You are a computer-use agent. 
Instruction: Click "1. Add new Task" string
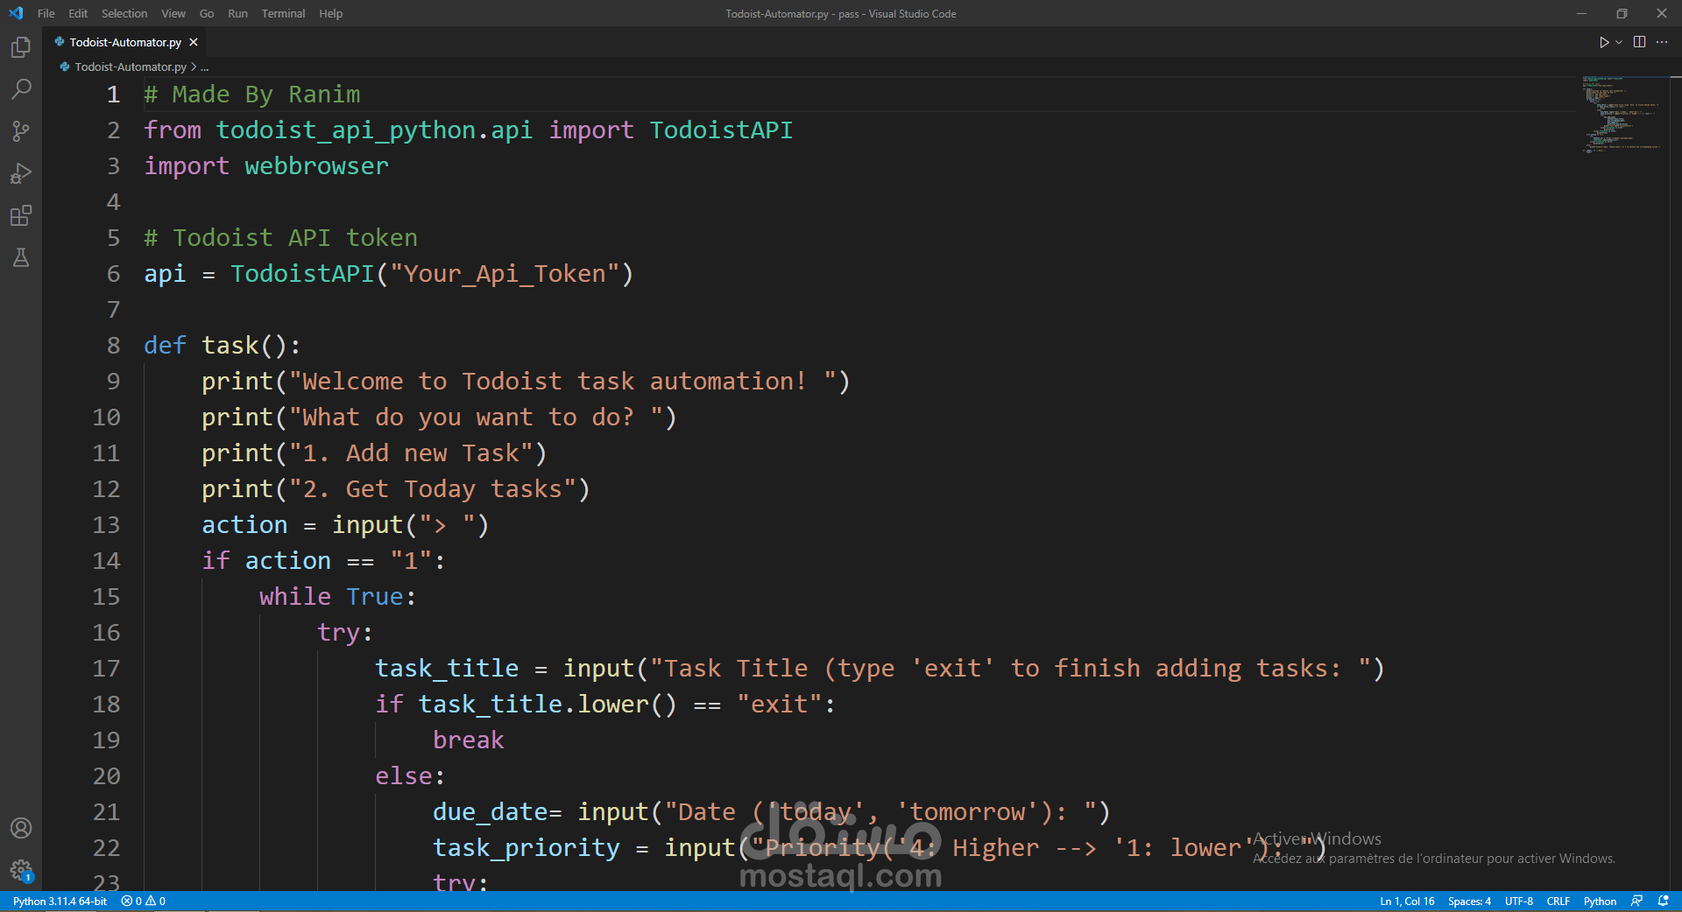411,453
